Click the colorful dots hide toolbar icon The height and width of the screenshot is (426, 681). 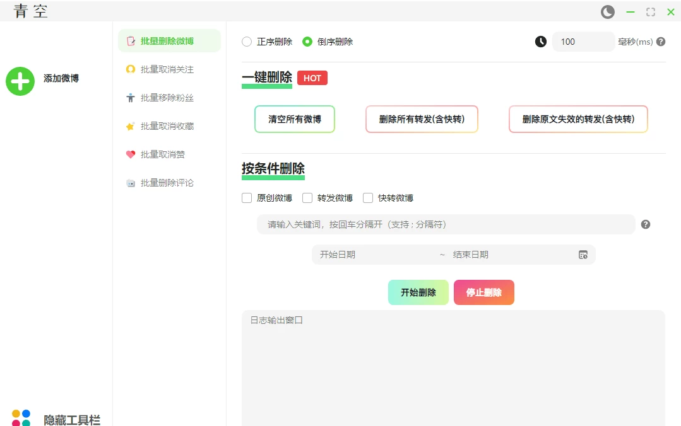coord(21,417)
